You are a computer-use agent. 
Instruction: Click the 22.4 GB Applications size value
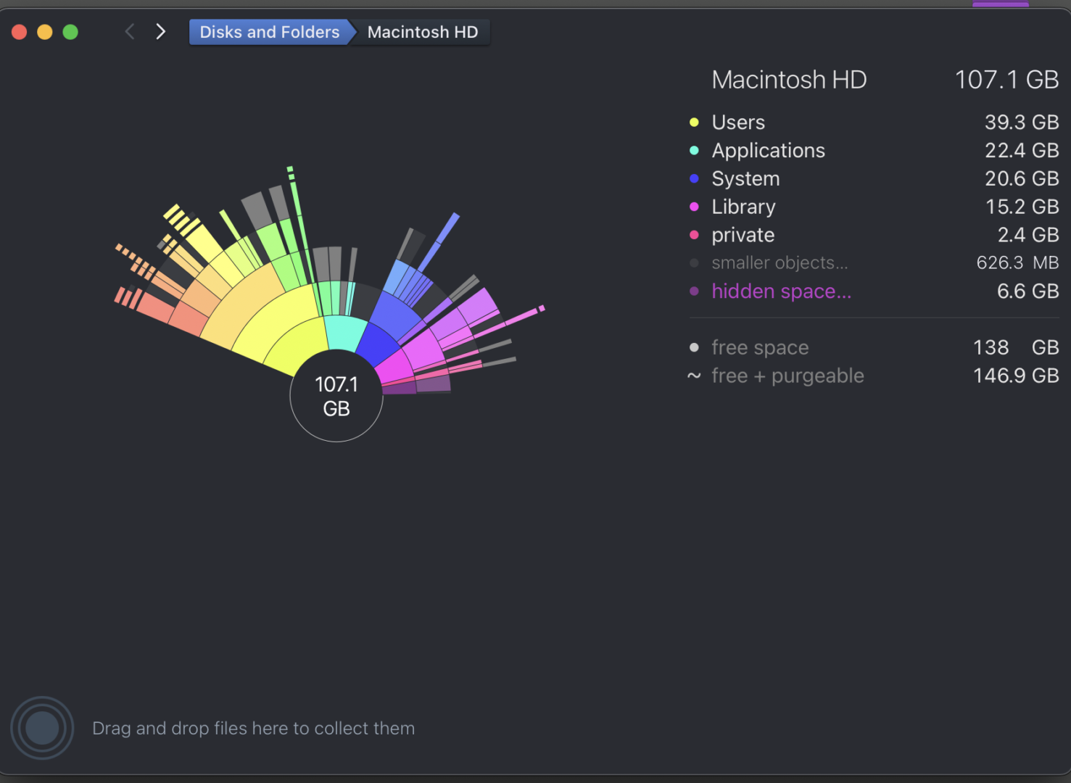click(x=1022, y=150)
